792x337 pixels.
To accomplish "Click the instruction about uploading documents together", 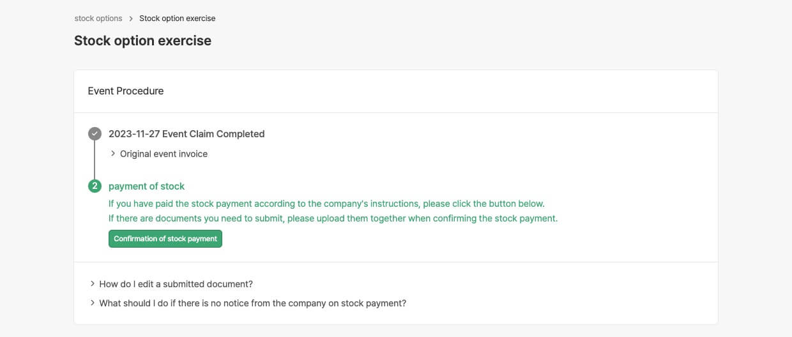I will click(x=332, y=218).
